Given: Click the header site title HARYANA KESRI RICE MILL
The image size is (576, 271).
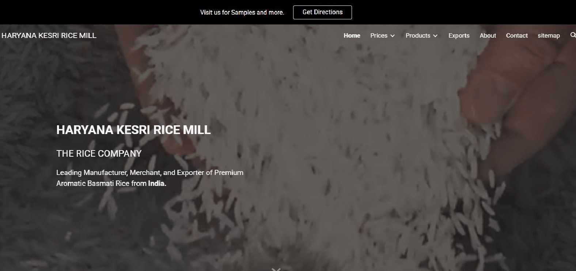Looking at the screenshot, I should coord(49,35).
